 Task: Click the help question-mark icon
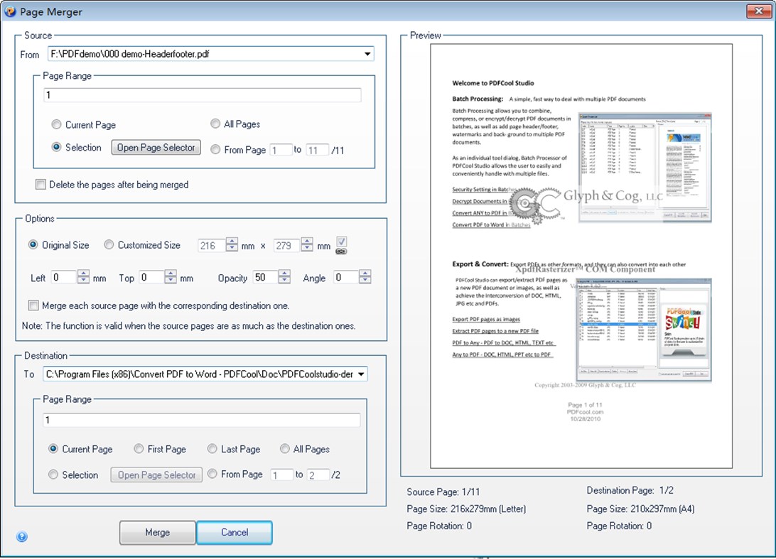pos(22,536)
